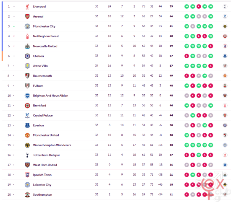Click the Chelsea club crest

click(x=27, y=56)
